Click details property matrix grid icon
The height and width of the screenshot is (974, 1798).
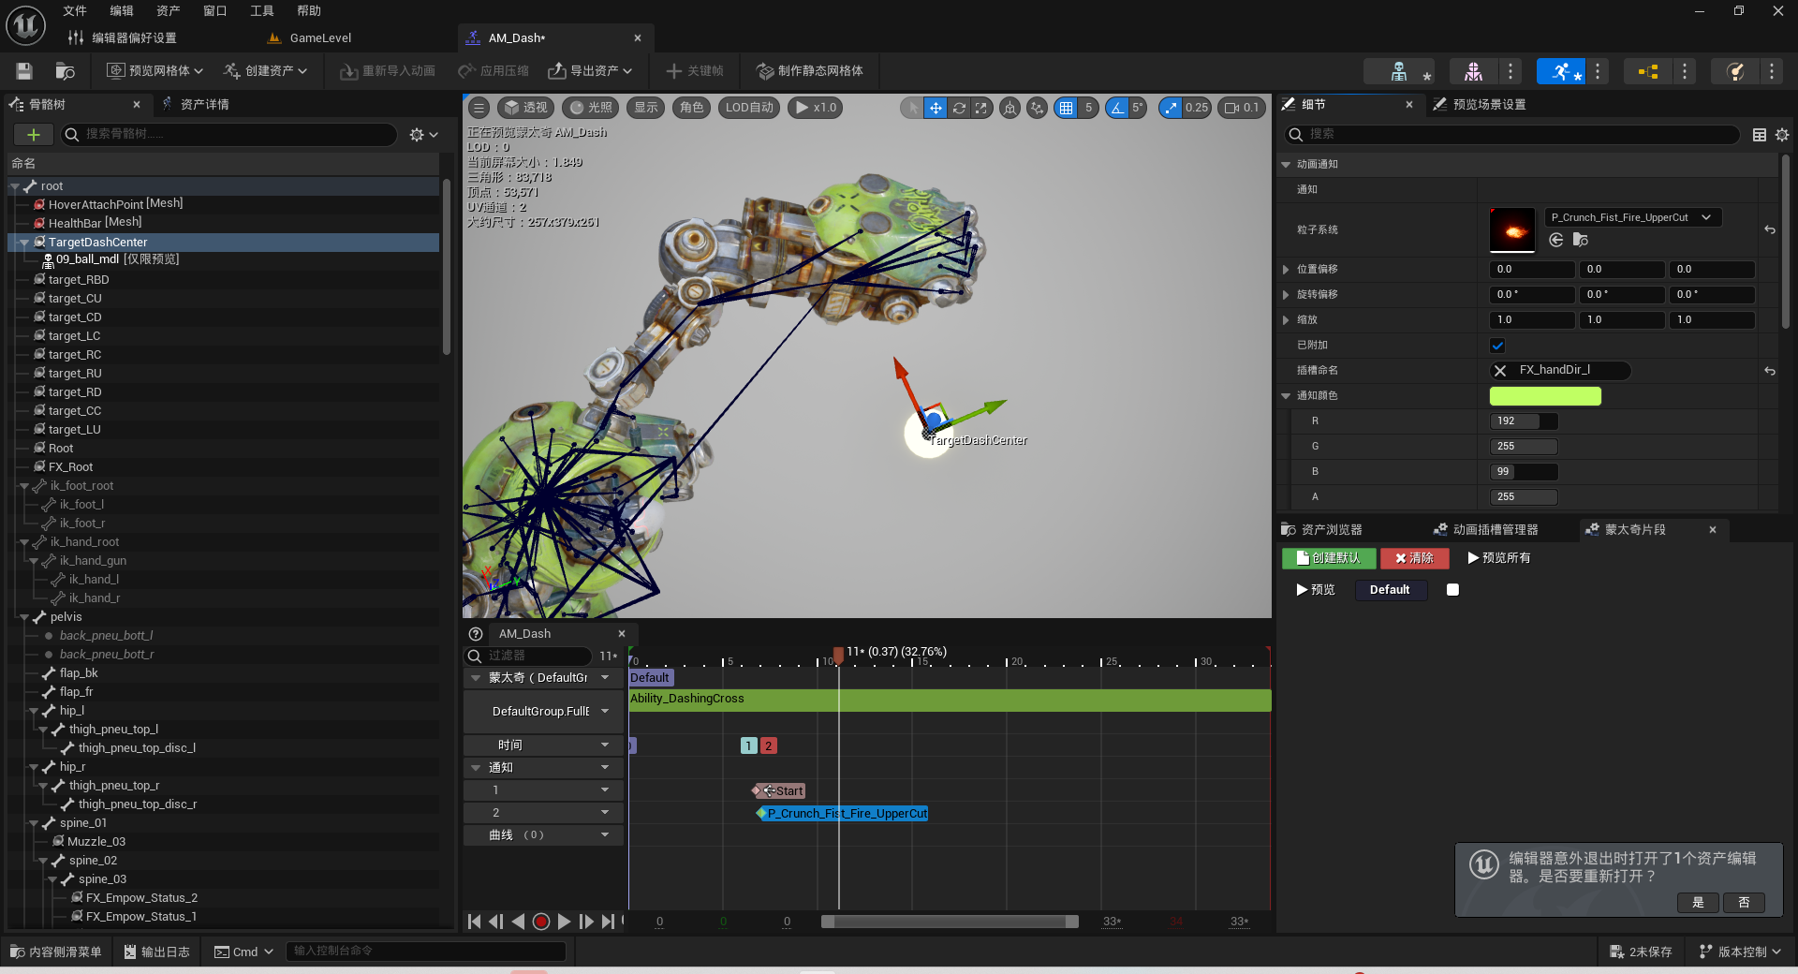(1760, 135)
